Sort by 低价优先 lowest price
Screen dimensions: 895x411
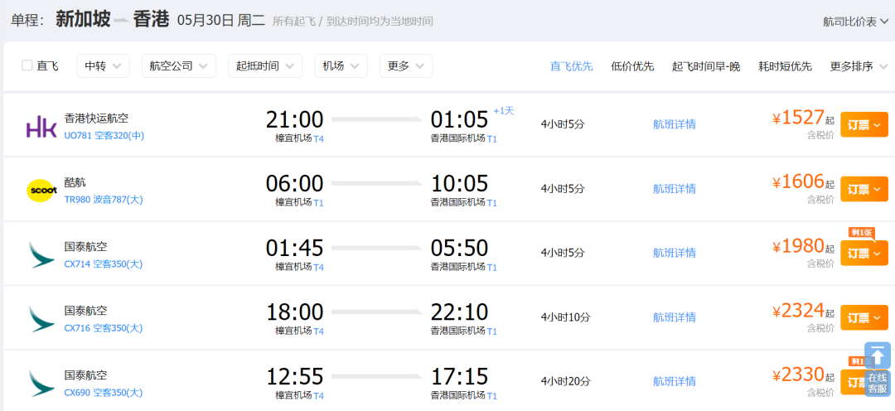click(631, 66)
